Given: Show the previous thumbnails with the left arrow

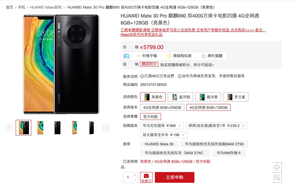Looking at the screenshot, I should (9, 128).
